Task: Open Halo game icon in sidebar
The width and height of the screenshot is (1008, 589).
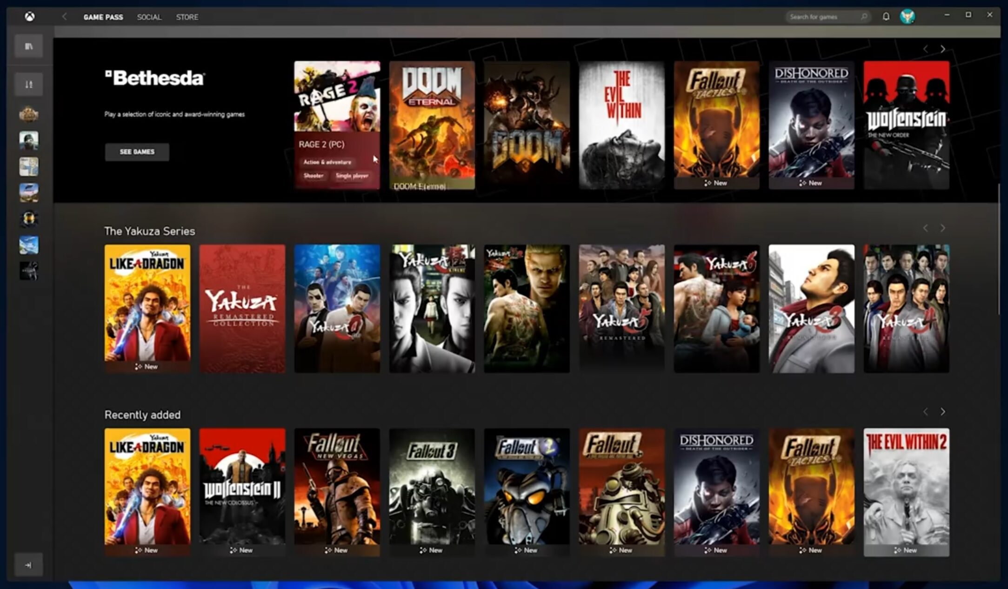Action: click(29, 218)
